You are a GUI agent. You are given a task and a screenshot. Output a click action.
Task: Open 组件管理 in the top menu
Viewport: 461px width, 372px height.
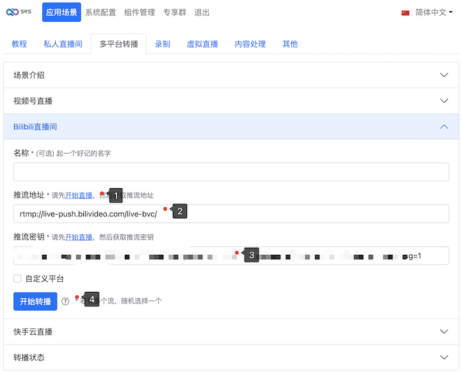click(x=140, y=12)
